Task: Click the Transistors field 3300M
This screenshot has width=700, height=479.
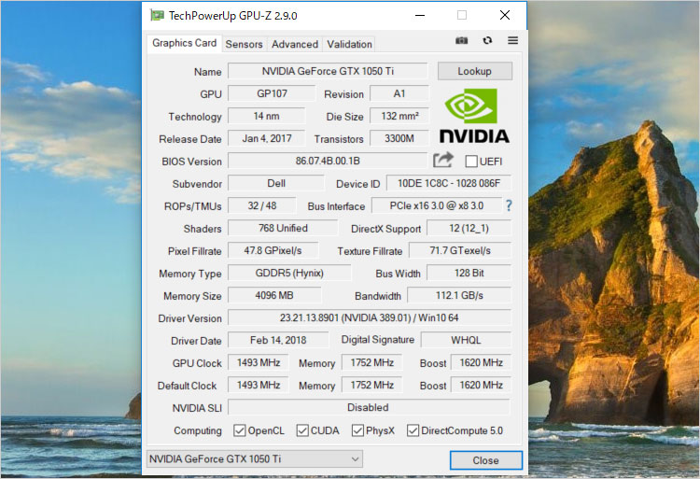Action: click(399, 138)
